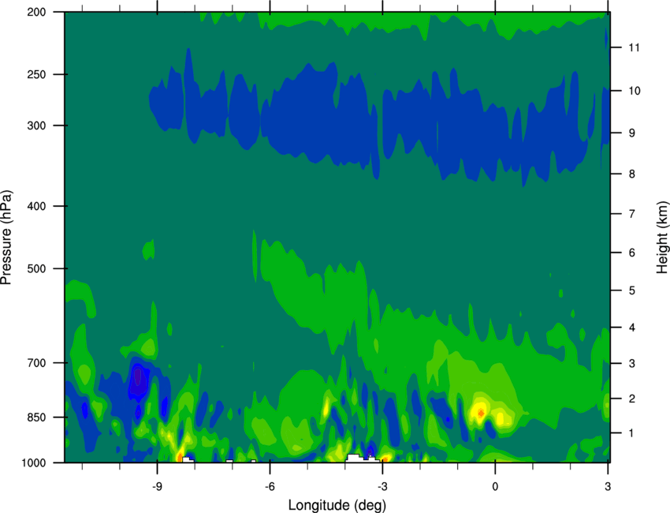Select the 500 pressure tick label
The image size is (670, 513).
[x=36, y=268]
